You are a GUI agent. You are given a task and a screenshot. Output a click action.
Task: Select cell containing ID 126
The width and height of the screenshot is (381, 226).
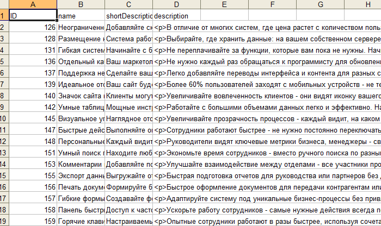pyautogui.click(x=33, y=27)
